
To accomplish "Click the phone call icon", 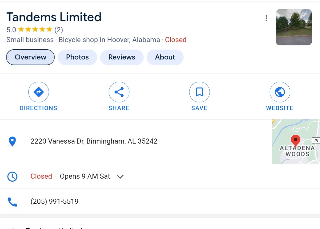I will coord(12,202).
